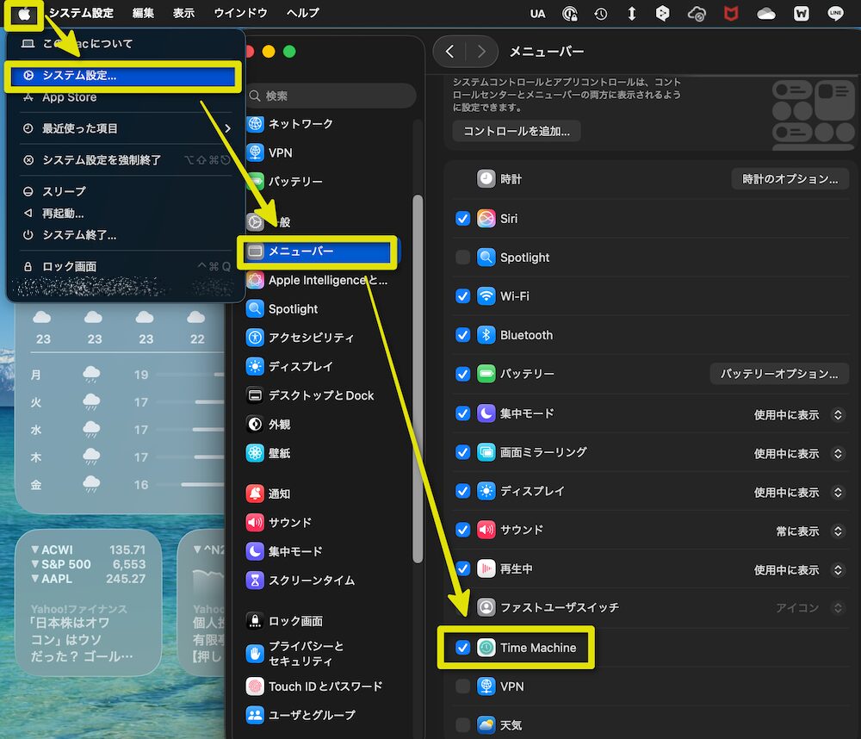Open ネットワーク settings in the sidebar
The width and height of the screenshot is (861, 739).
pos(297,123)
